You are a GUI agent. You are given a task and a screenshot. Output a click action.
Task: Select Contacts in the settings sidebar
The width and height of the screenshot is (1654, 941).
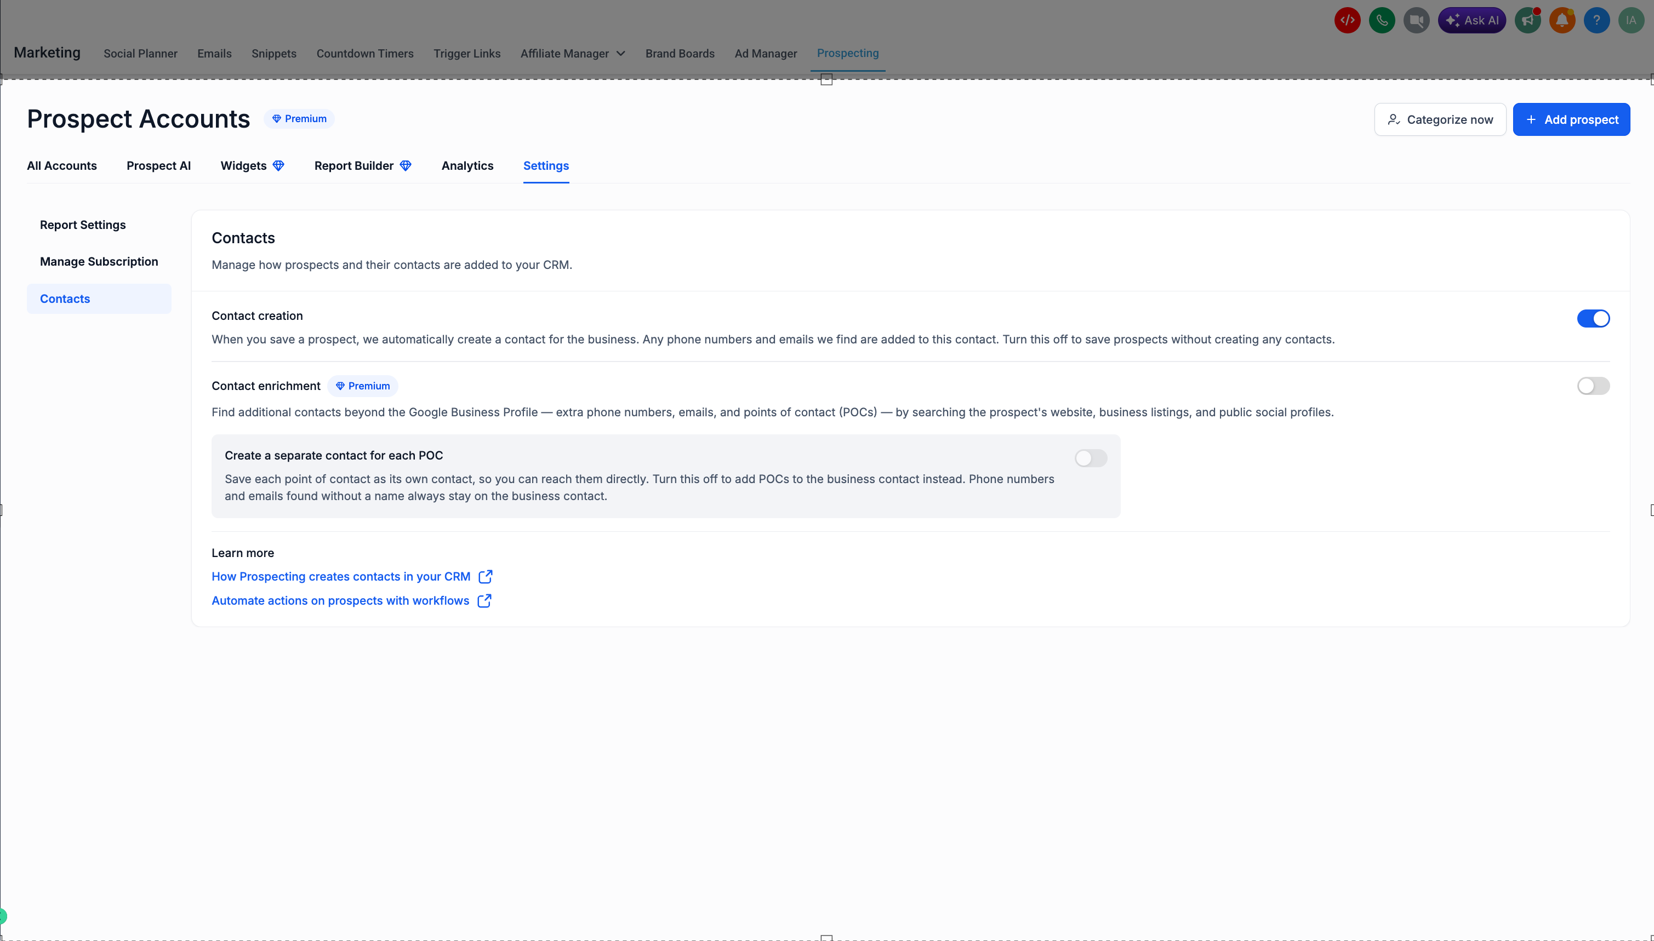click(x=99, y=299)
